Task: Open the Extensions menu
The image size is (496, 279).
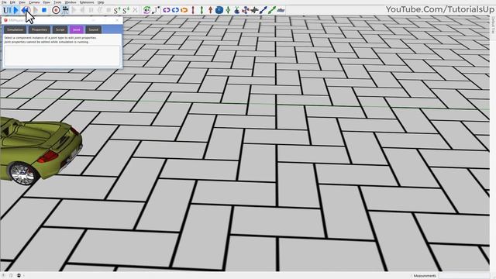Action: click(87, 2)
